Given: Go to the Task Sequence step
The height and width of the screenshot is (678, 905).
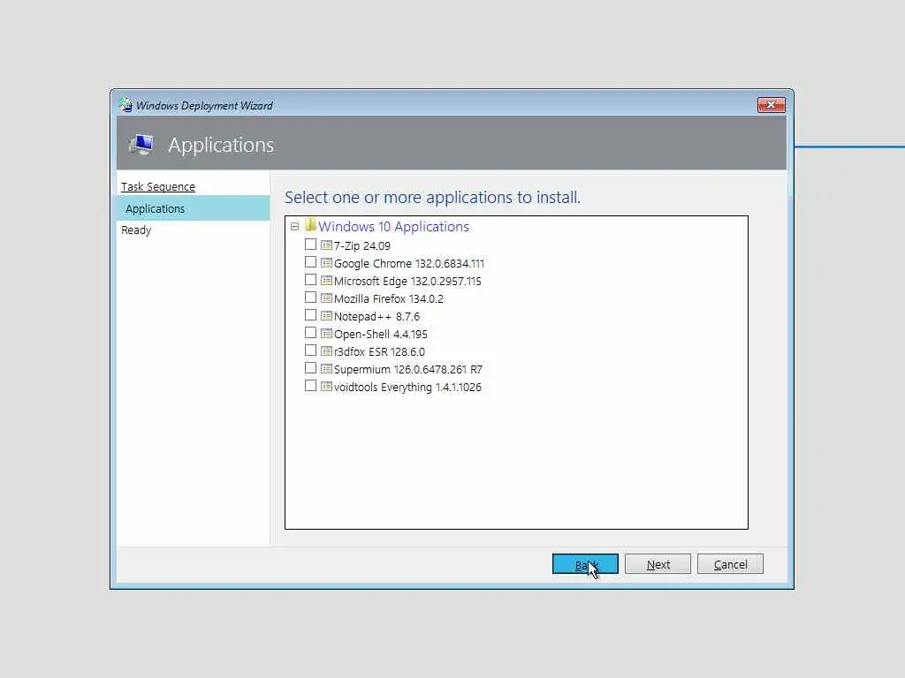Looking at the screenshot, I should click(x=158, y=187).
